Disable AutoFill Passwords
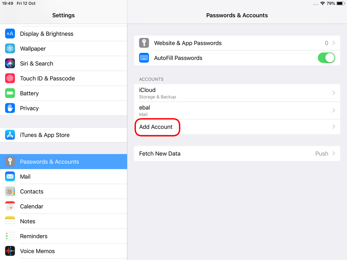 (x=326, y=58)
